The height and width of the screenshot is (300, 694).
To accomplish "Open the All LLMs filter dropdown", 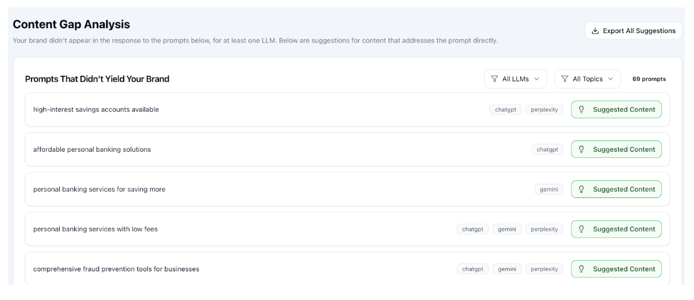I will pos(515,79).
